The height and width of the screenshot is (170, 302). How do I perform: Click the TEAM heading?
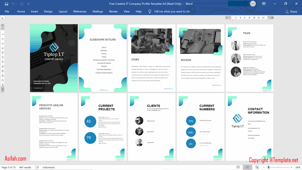(246, 33)
